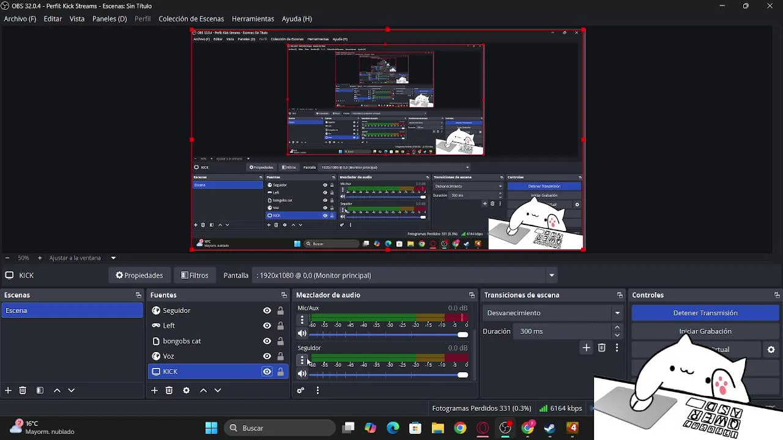Hide the Voz source with its eye icon
The height and width of the screenshot is (440, 783).
pyautogui.click(x=267, y=356)
